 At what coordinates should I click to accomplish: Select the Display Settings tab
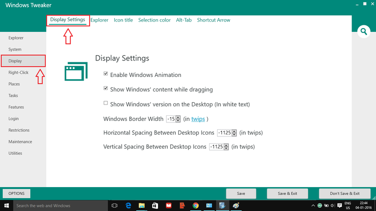click(68, 20)
